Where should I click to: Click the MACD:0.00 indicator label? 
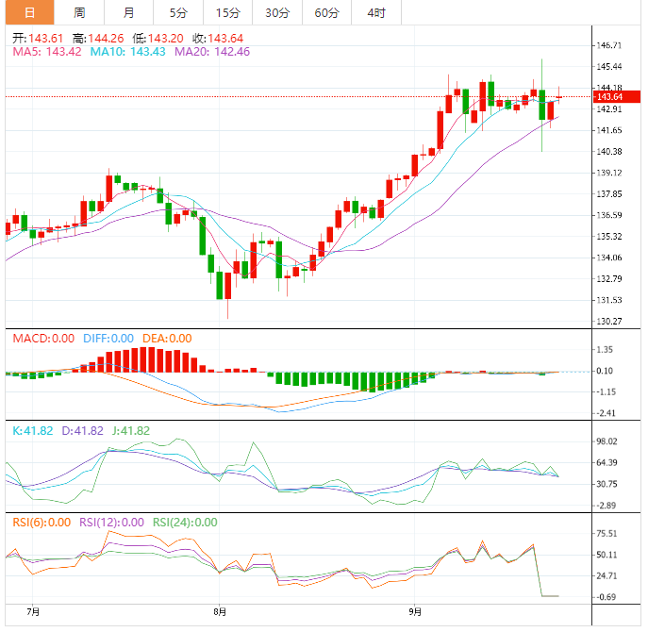43,339
